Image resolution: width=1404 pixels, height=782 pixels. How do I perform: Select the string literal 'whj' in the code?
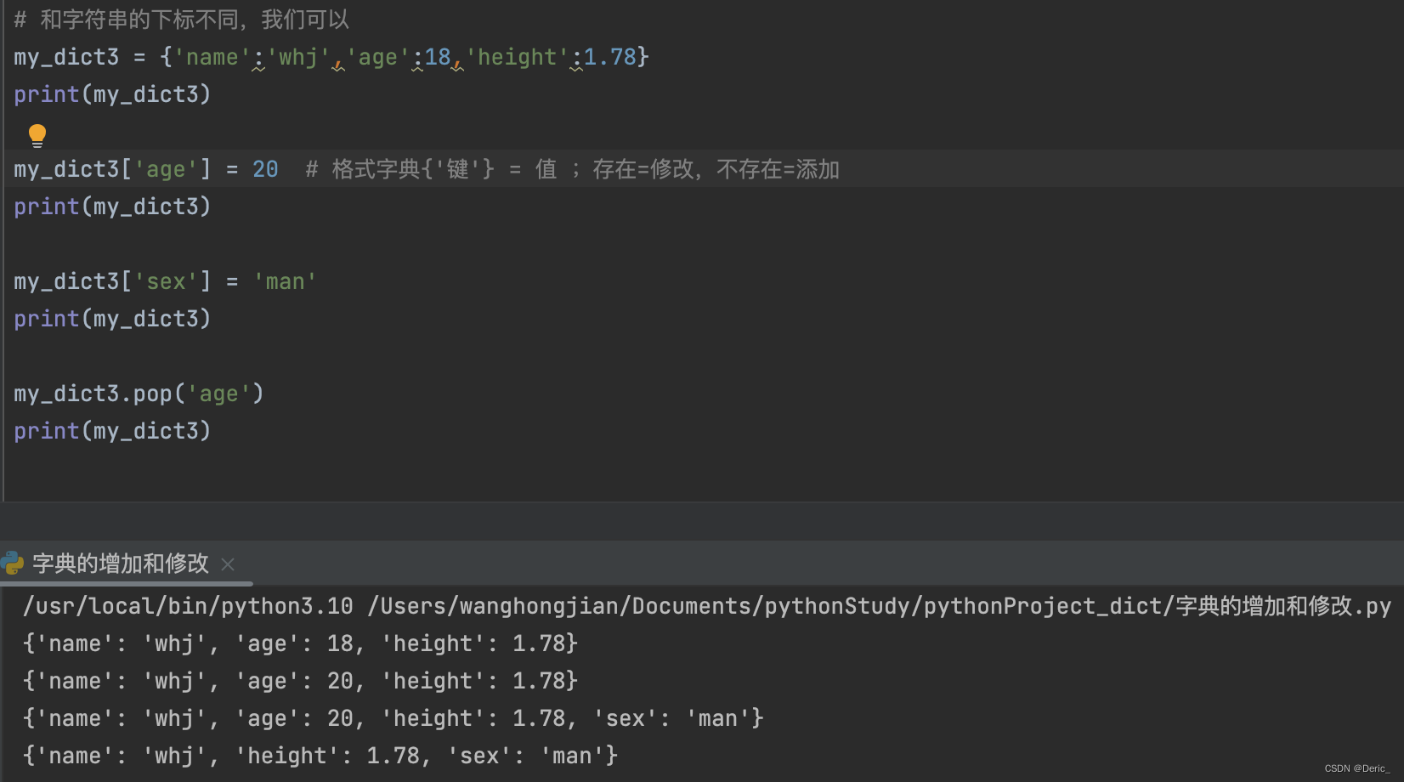tap(297, 56)
